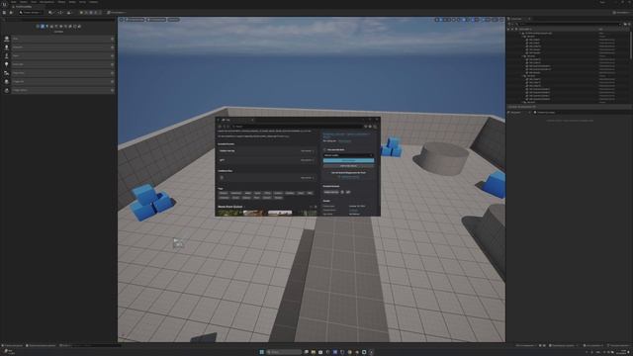
Task: Select the Character row in Place Actors
Action: [x=59, y=47]
